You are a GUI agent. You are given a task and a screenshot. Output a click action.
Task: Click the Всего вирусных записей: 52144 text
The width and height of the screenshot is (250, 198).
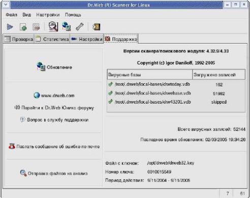click(211, 129)
